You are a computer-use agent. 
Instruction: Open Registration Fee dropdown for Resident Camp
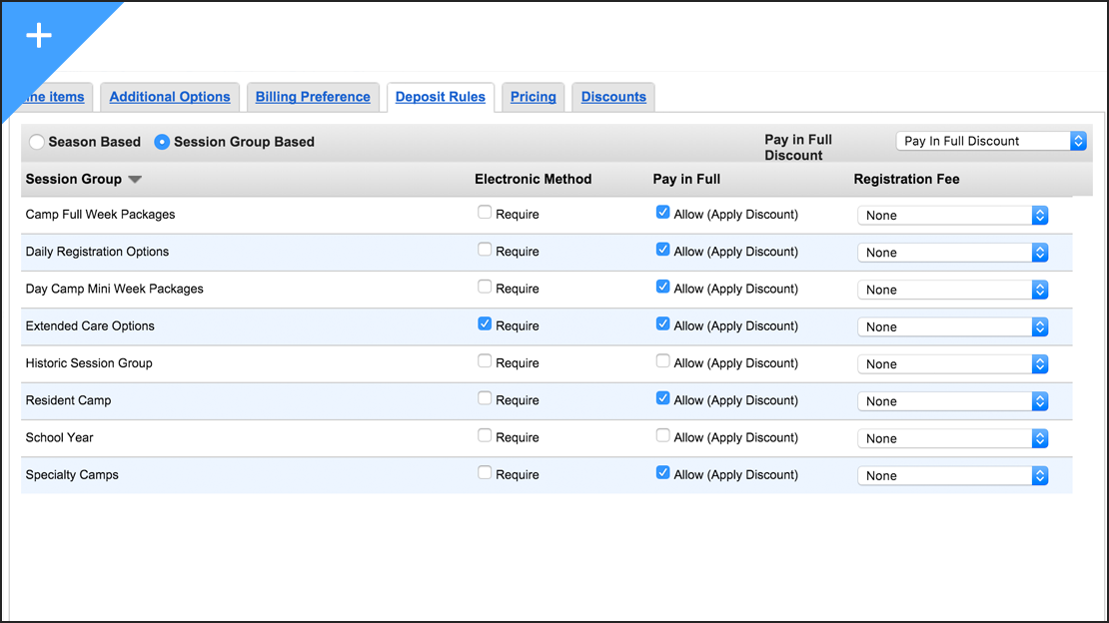point(953,401)
